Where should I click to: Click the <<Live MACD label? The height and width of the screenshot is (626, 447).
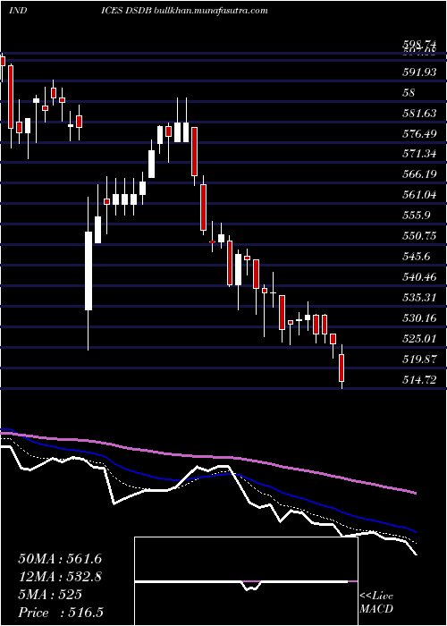tap(376, 603)
